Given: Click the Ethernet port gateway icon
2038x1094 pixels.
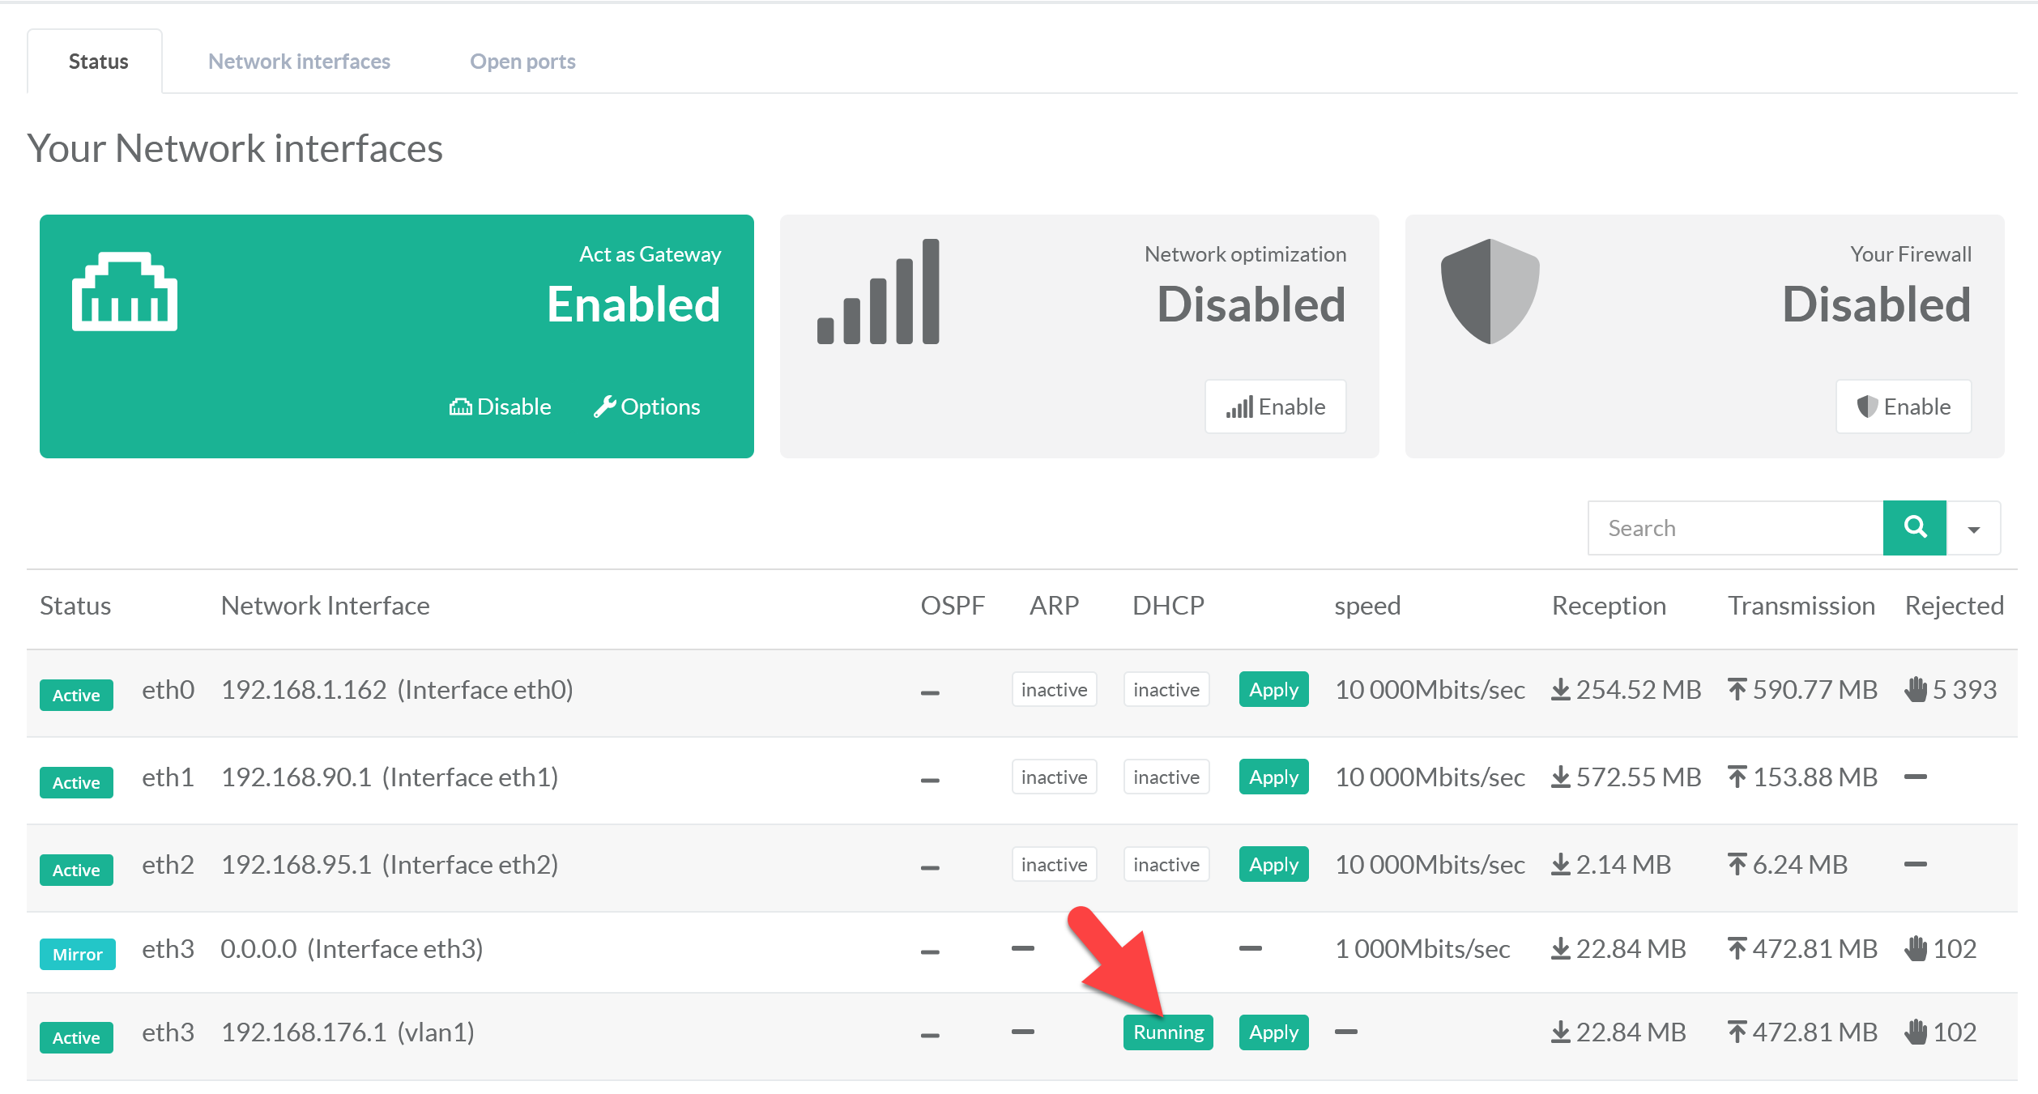Looking at the screenshot, I should click(x=125, y=292).
